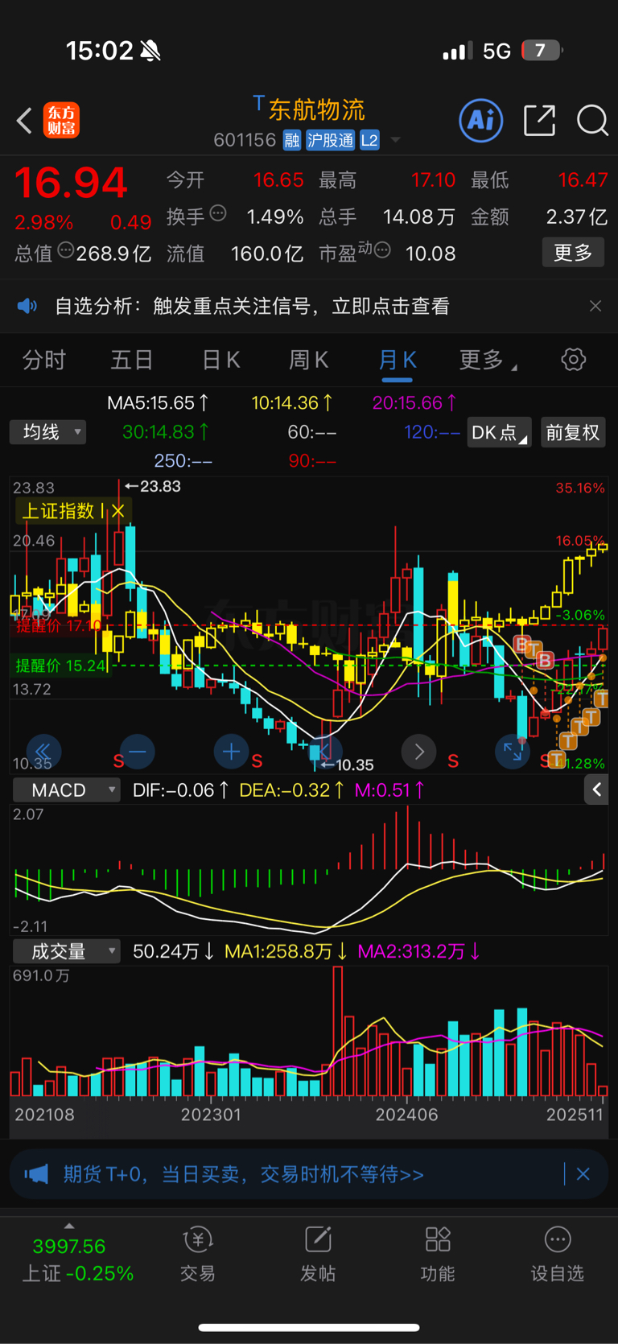Tap the MA5:15.65 value
Image resolution: width=618 pixels, height=1344 pixels.
(x=158, y=402)
